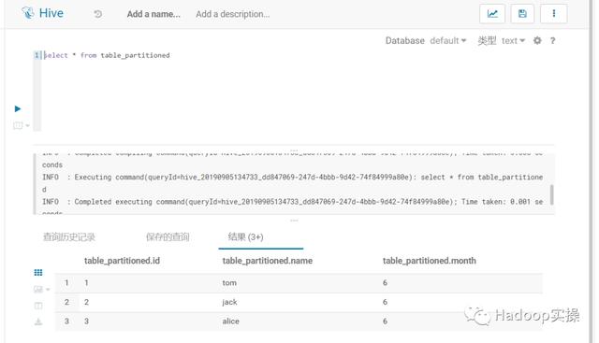Click Add a name field
The height and width of the screenshot is (343, 599).
[x=153, y=14]
